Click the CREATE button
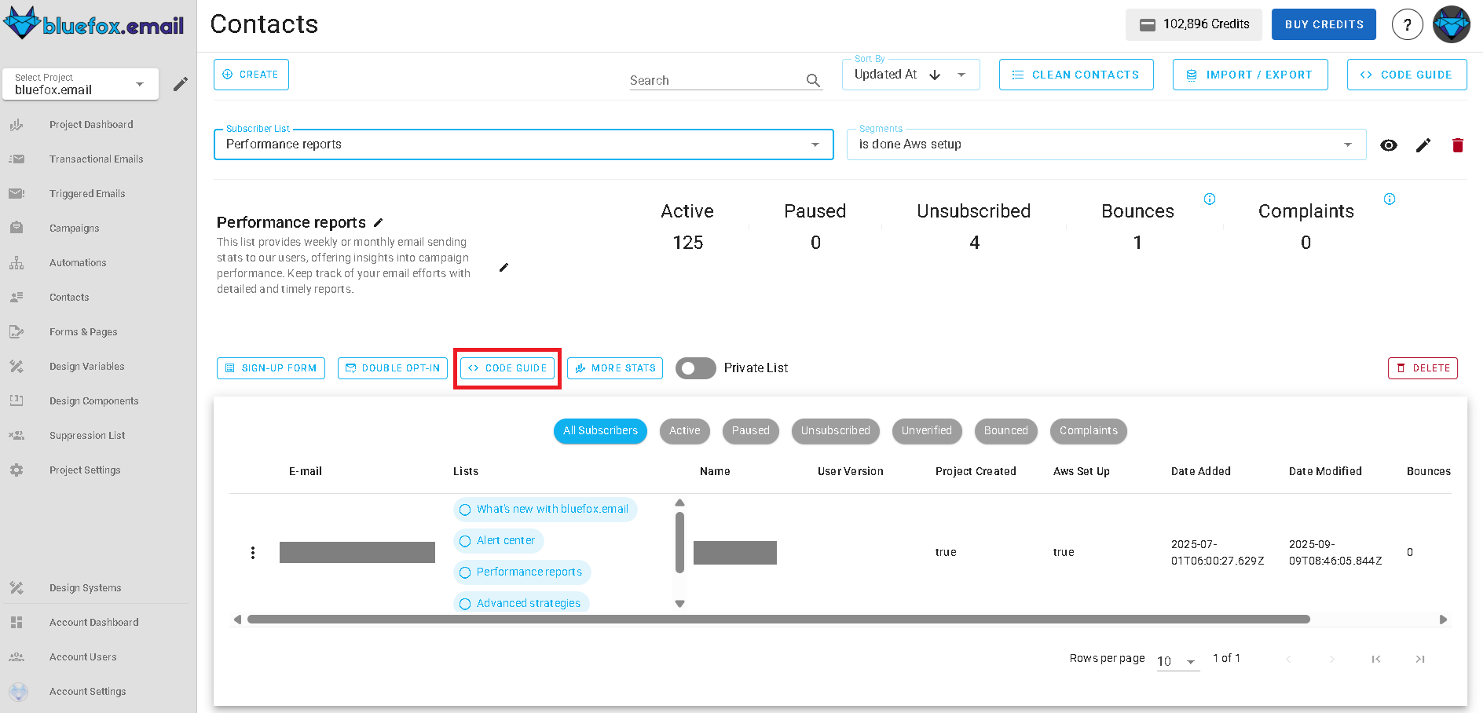Viewport: 1483px width, 713px height. (x=251, y=75)
